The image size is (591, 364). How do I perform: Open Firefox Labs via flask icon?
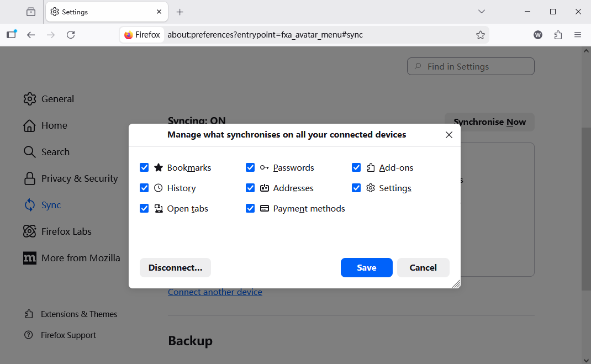click(29, 231)
